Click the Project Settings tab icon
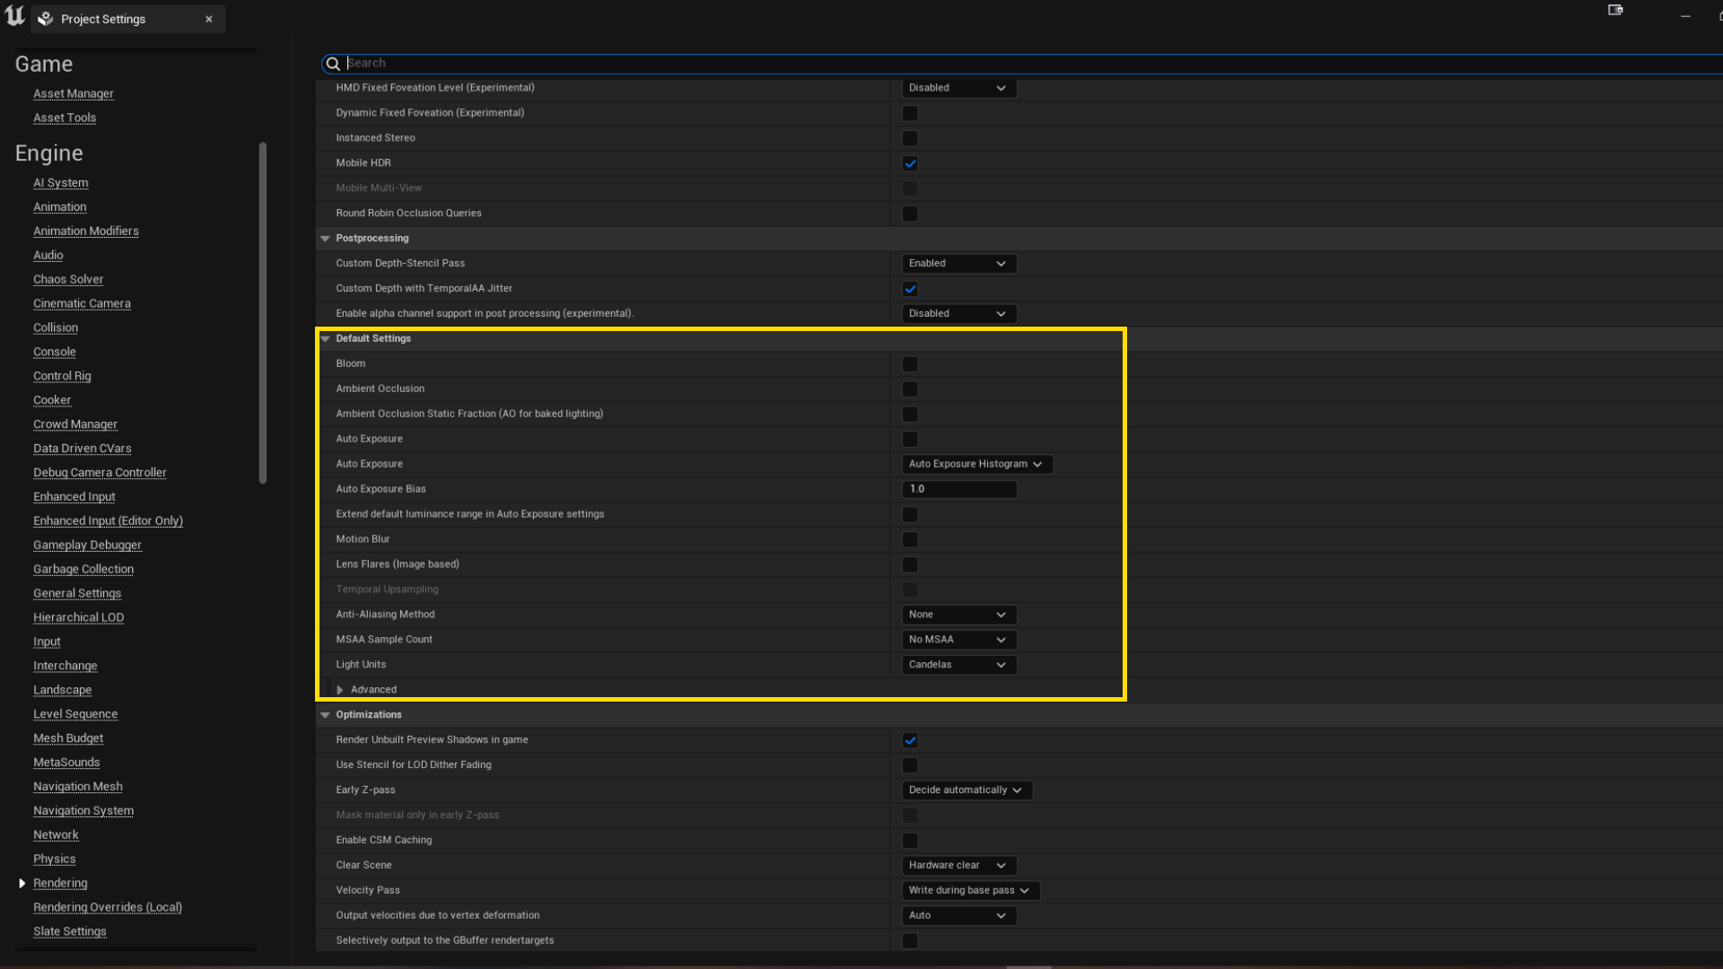Viewport: 1723px width, 969px height. pos(45,19)
